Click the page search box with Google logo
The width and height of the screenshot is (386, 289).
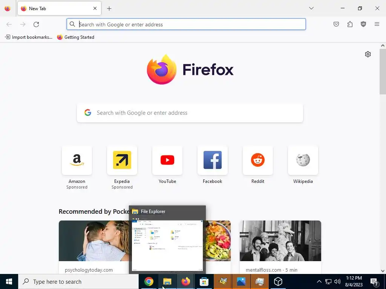tap(190, 113)
